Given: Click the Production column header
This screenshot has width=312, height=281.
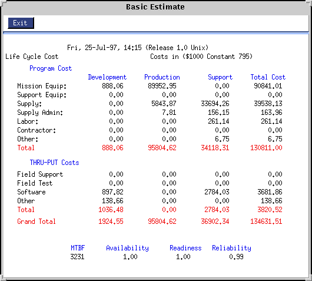Looking at the screenshot, I should point(162,77).
